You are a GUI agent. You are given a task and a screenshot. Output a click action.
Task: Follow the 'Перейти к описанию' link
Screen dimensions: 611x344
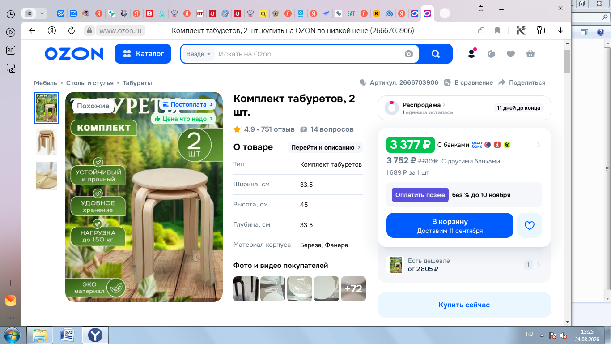point(325,147)
